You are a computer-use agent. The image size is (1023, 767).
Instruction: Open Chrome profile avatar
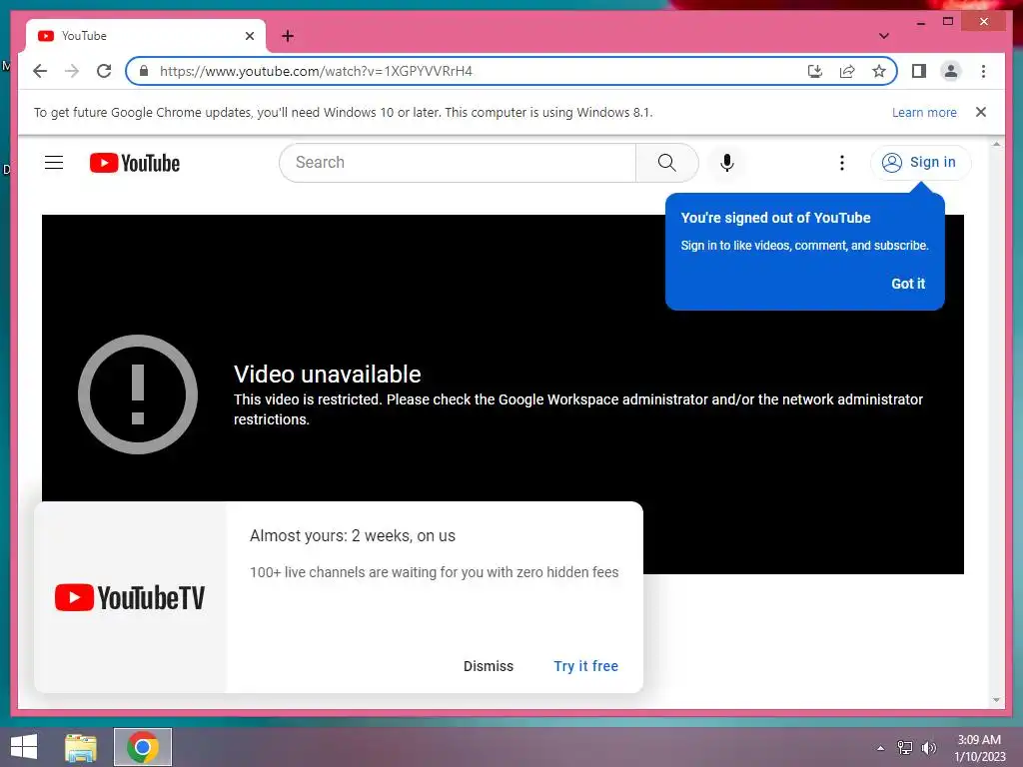tap(951, 71)
